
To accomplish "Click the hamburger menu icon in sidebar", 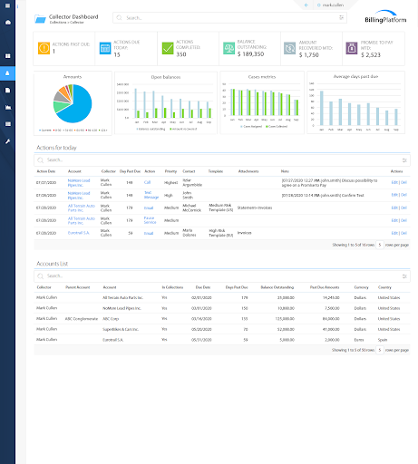I will [x=7, y=5].
